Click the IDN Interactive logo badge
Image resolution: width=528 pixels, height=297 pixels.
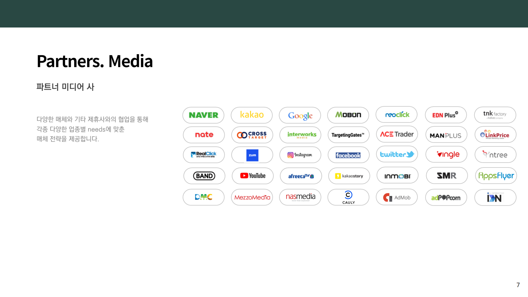pyautogui.click(x=495, y=197)
